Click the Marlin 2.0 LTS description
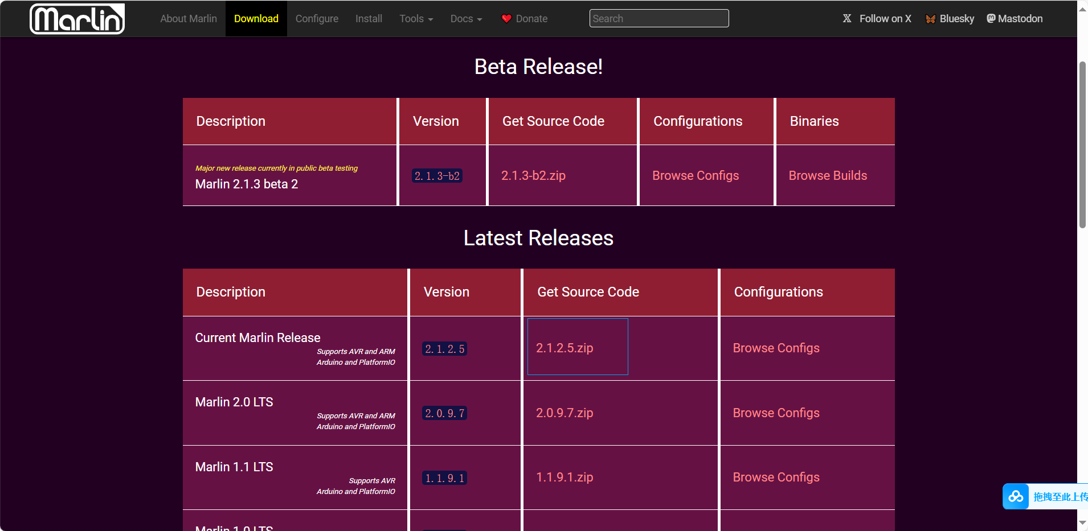The image size is (1088, 531). tap(234, 402)
